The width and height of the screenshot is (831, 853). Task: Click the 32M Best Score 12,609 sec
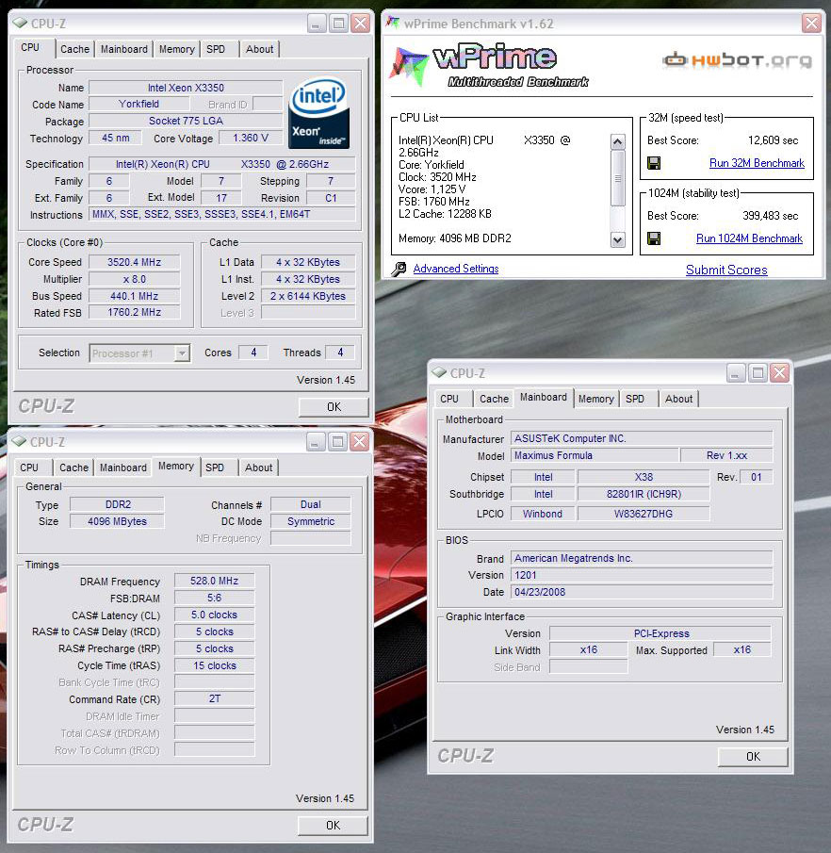click(x=773, y=140)
